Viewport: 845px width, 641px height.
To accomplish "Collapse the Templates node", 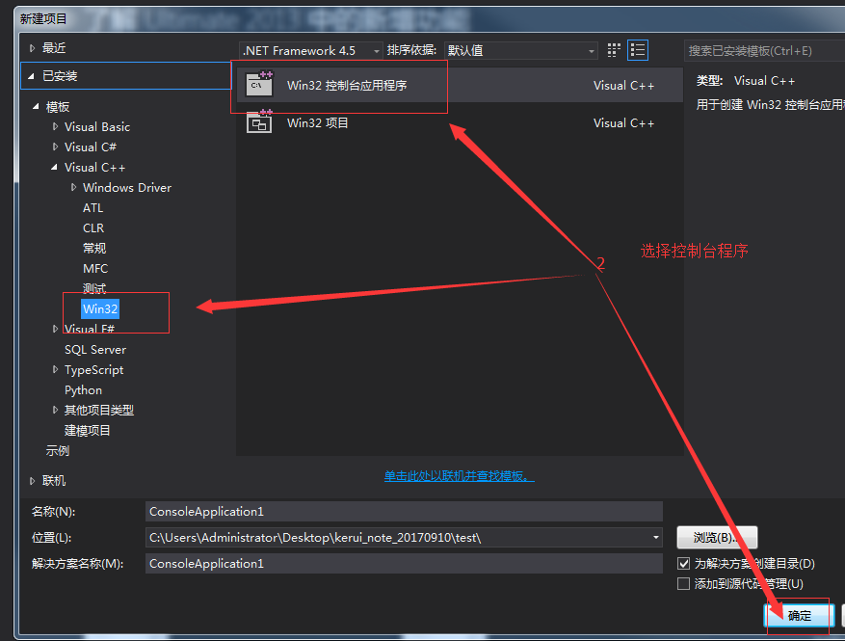I will (x=36, y=107).
